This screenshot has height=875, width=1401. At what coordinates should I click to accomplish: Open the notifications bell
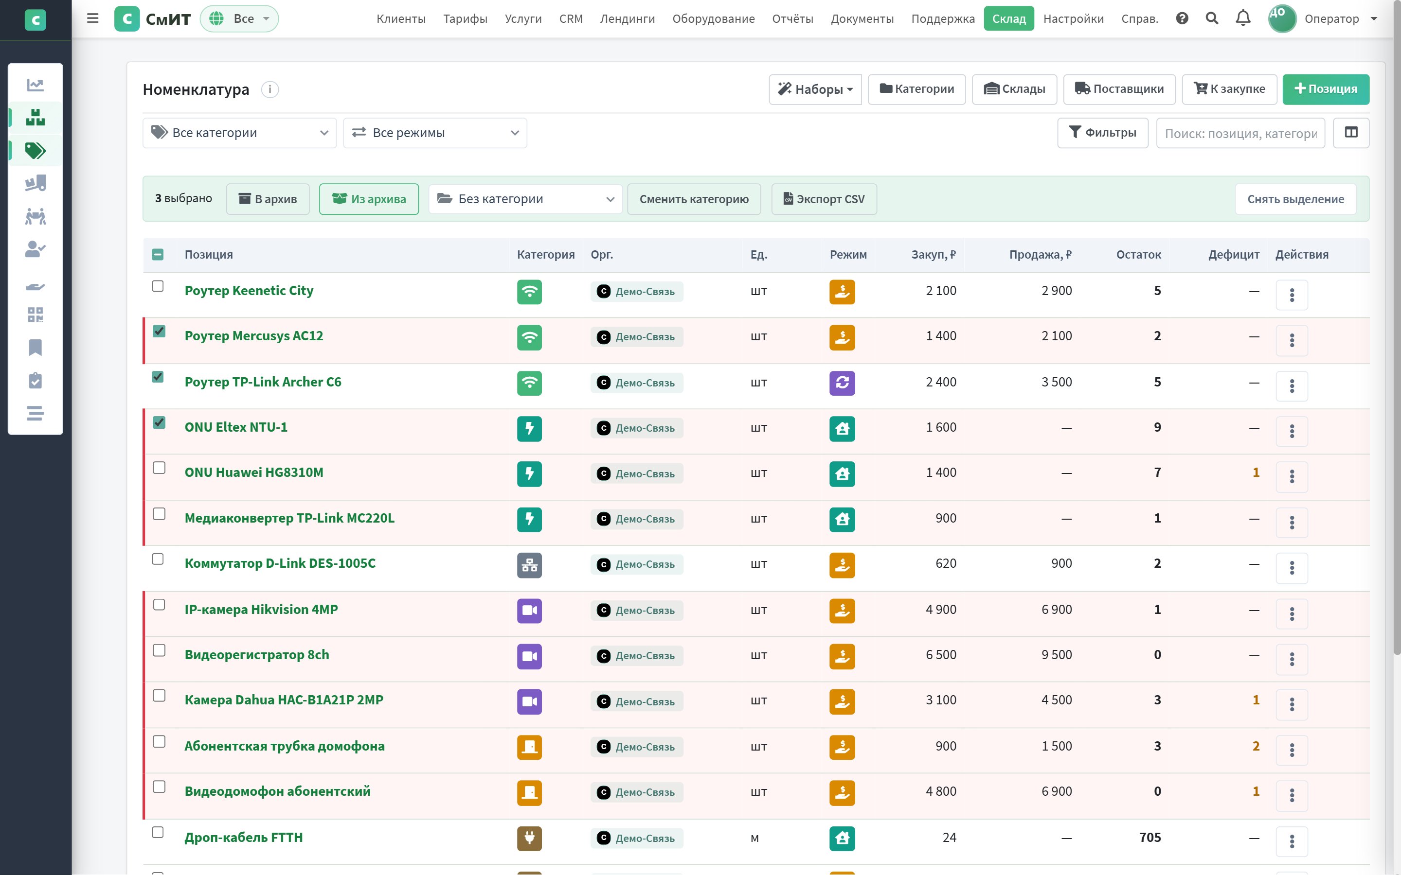click(1243, 18)
